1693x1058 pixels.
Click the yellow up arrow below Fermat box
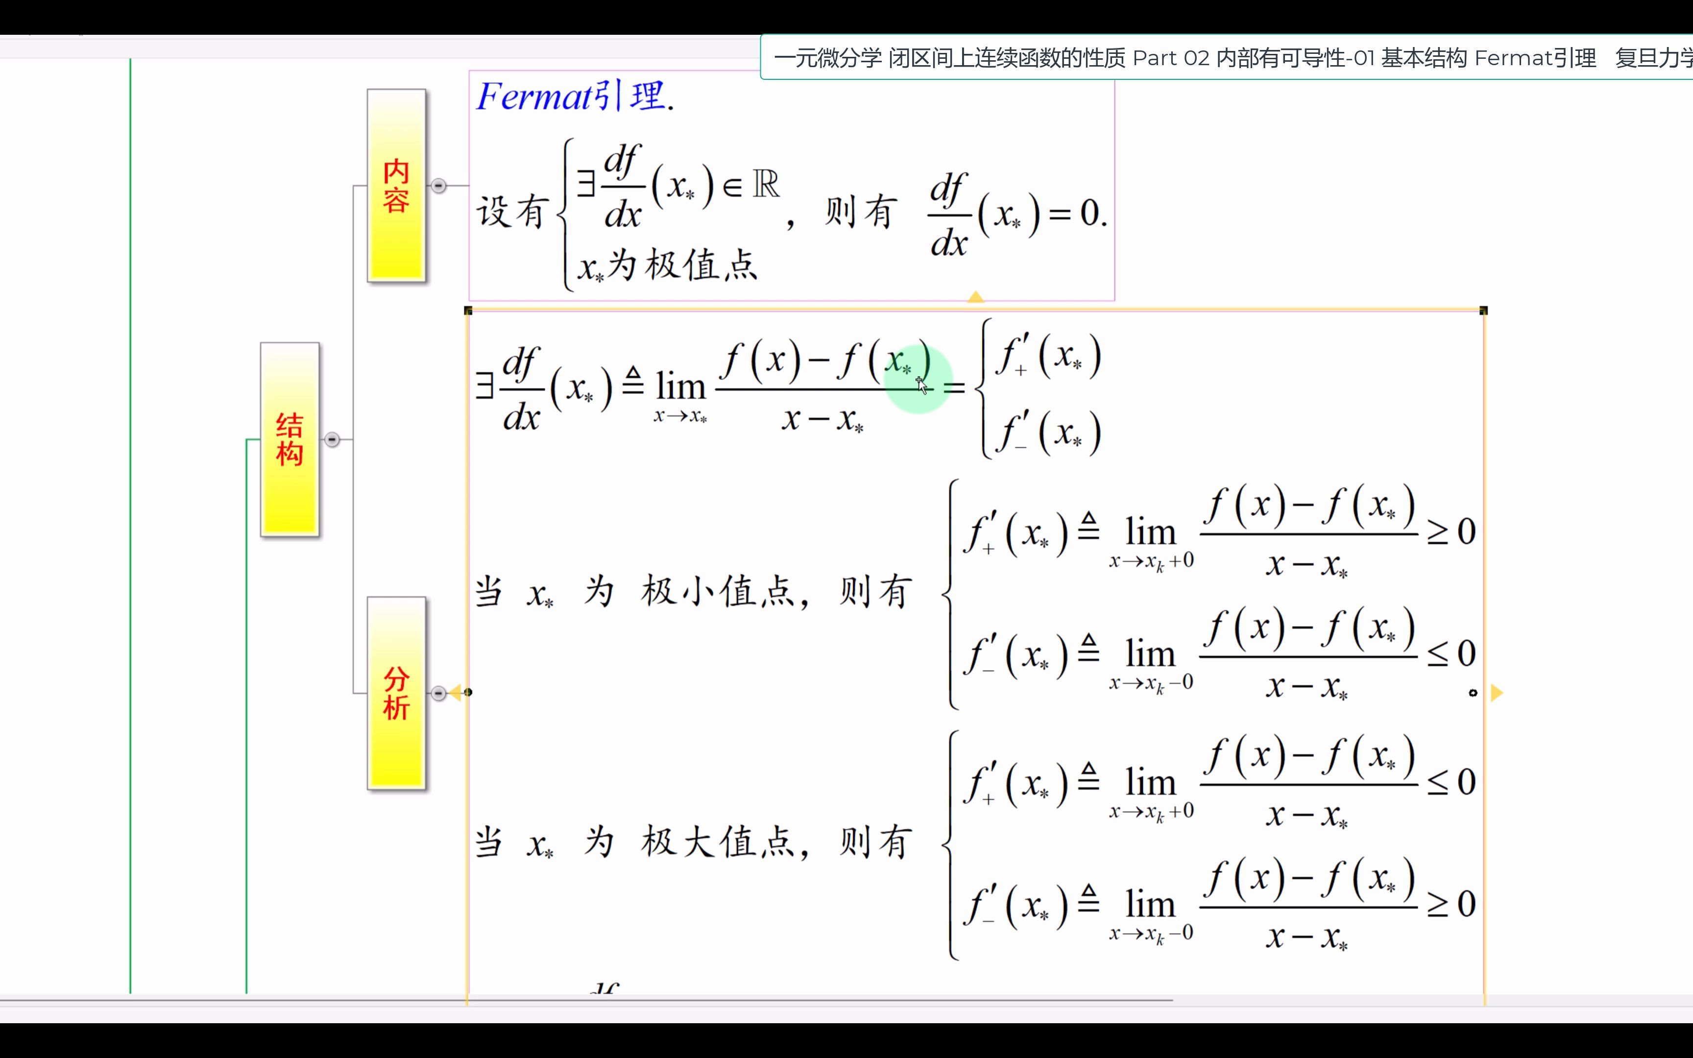point(976,297)
